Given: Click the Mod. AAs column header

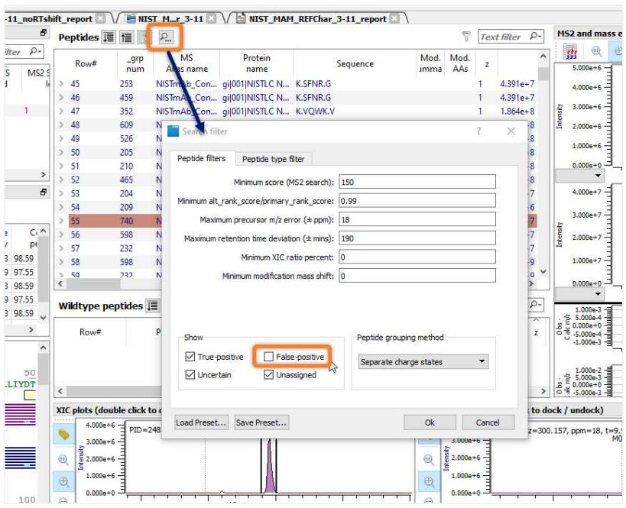Looking at the screenshot, I should 460,63.
